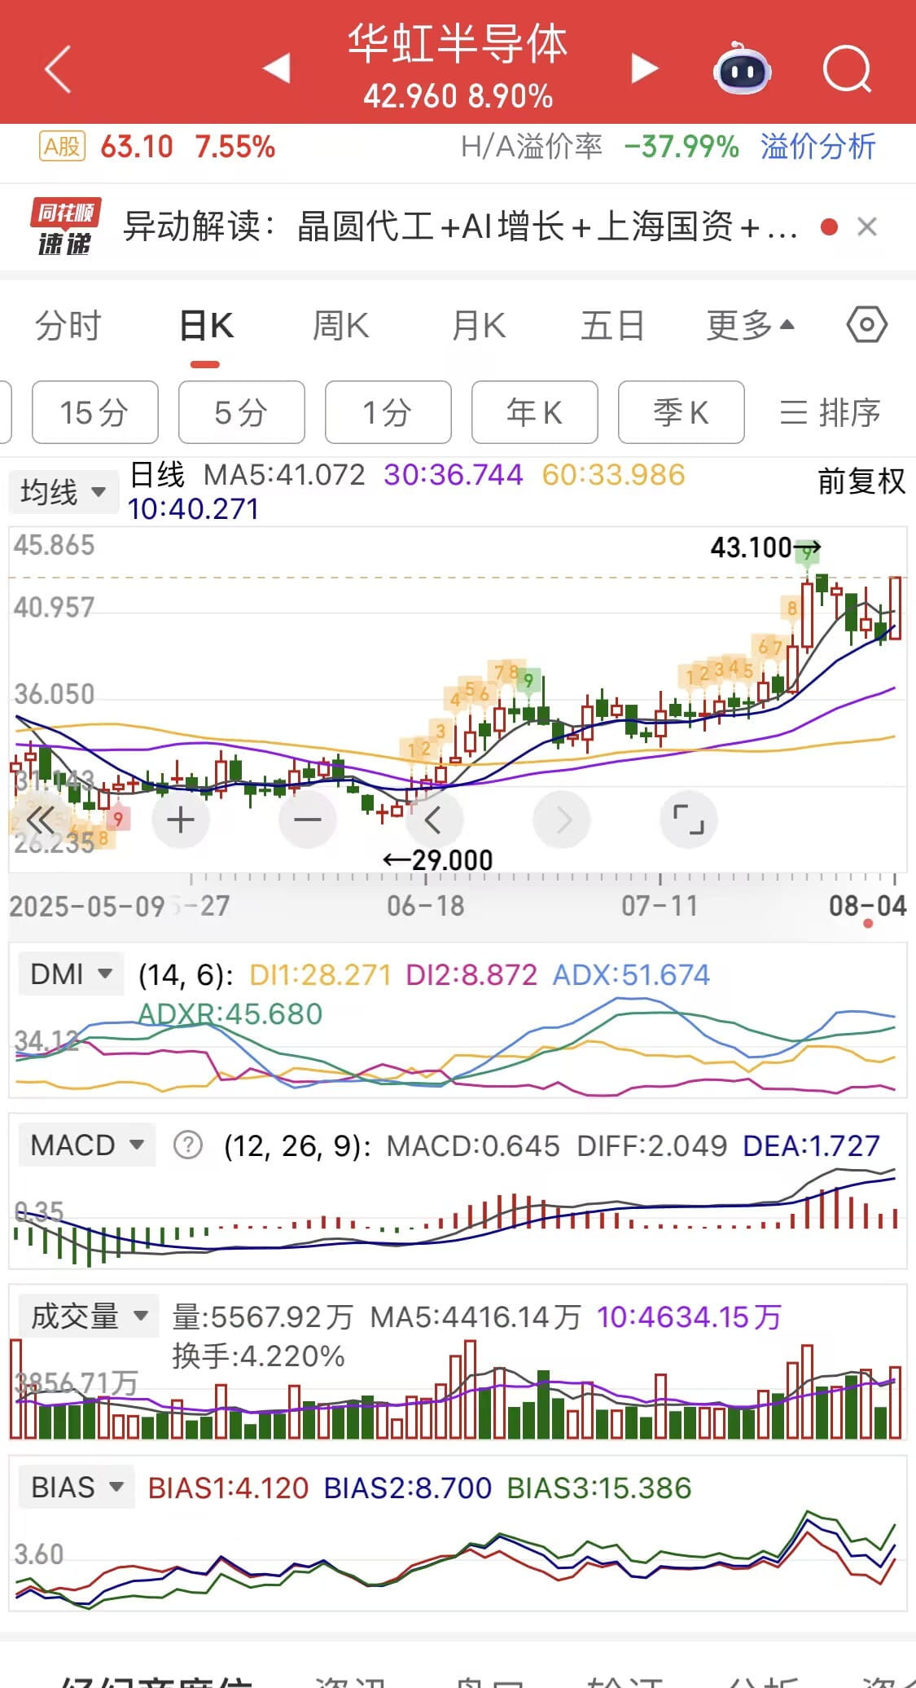The height and width of the screenshot is (1688, 916).
Task: Go to next stock with right triangle
Action: tap(645, 68)
